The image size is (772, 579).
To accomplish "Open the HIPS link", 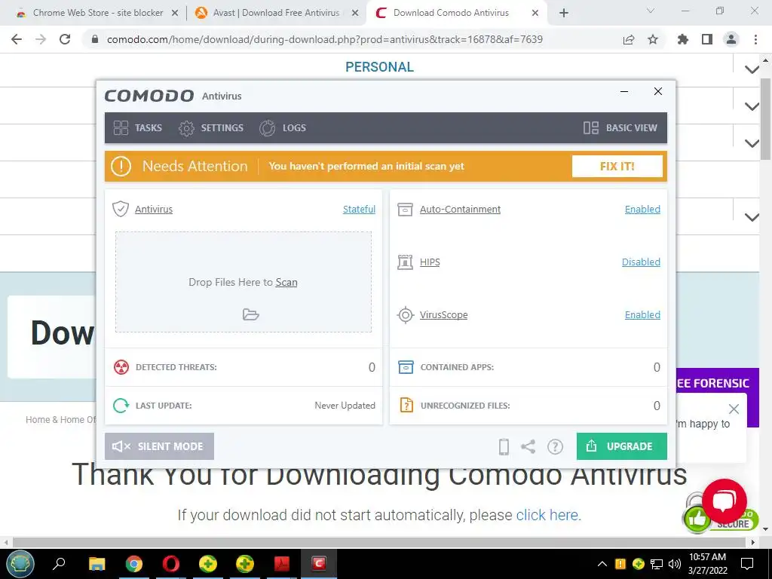I will click(x=430, y=262).
